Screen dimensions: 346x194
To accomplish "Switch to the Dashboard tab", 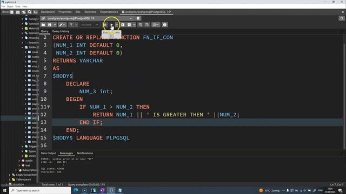I will point(48,12).
